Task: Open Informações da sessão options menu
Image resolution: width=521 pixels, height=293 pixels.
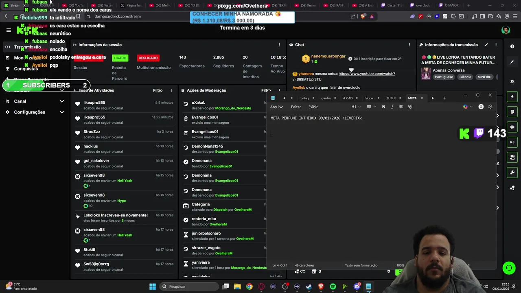Action: (279, 45)
